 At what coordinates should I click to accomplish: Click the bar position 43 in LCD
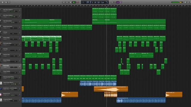pos(88,2)
